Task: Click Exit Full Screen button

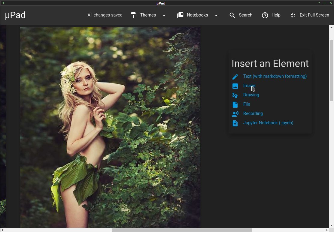Action: click(310, 15)
